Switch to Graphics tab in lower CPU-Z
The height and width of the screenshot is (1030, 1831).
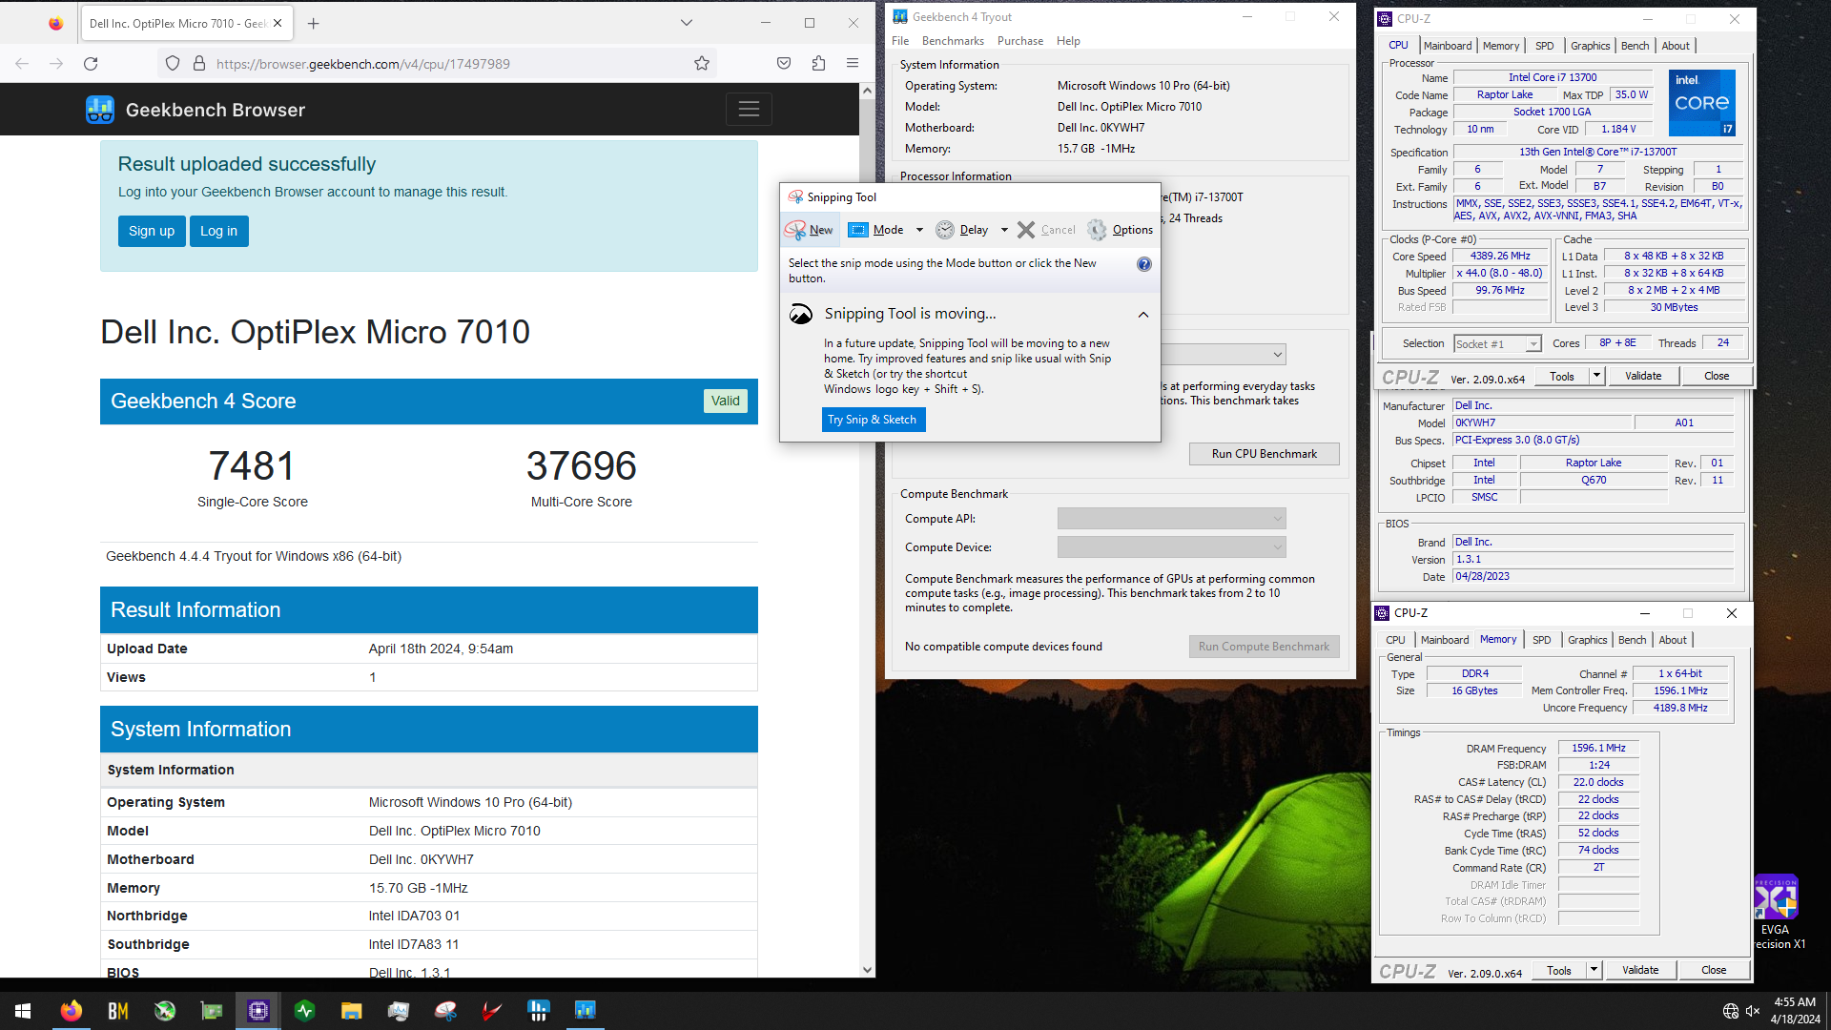[1587, 640]
